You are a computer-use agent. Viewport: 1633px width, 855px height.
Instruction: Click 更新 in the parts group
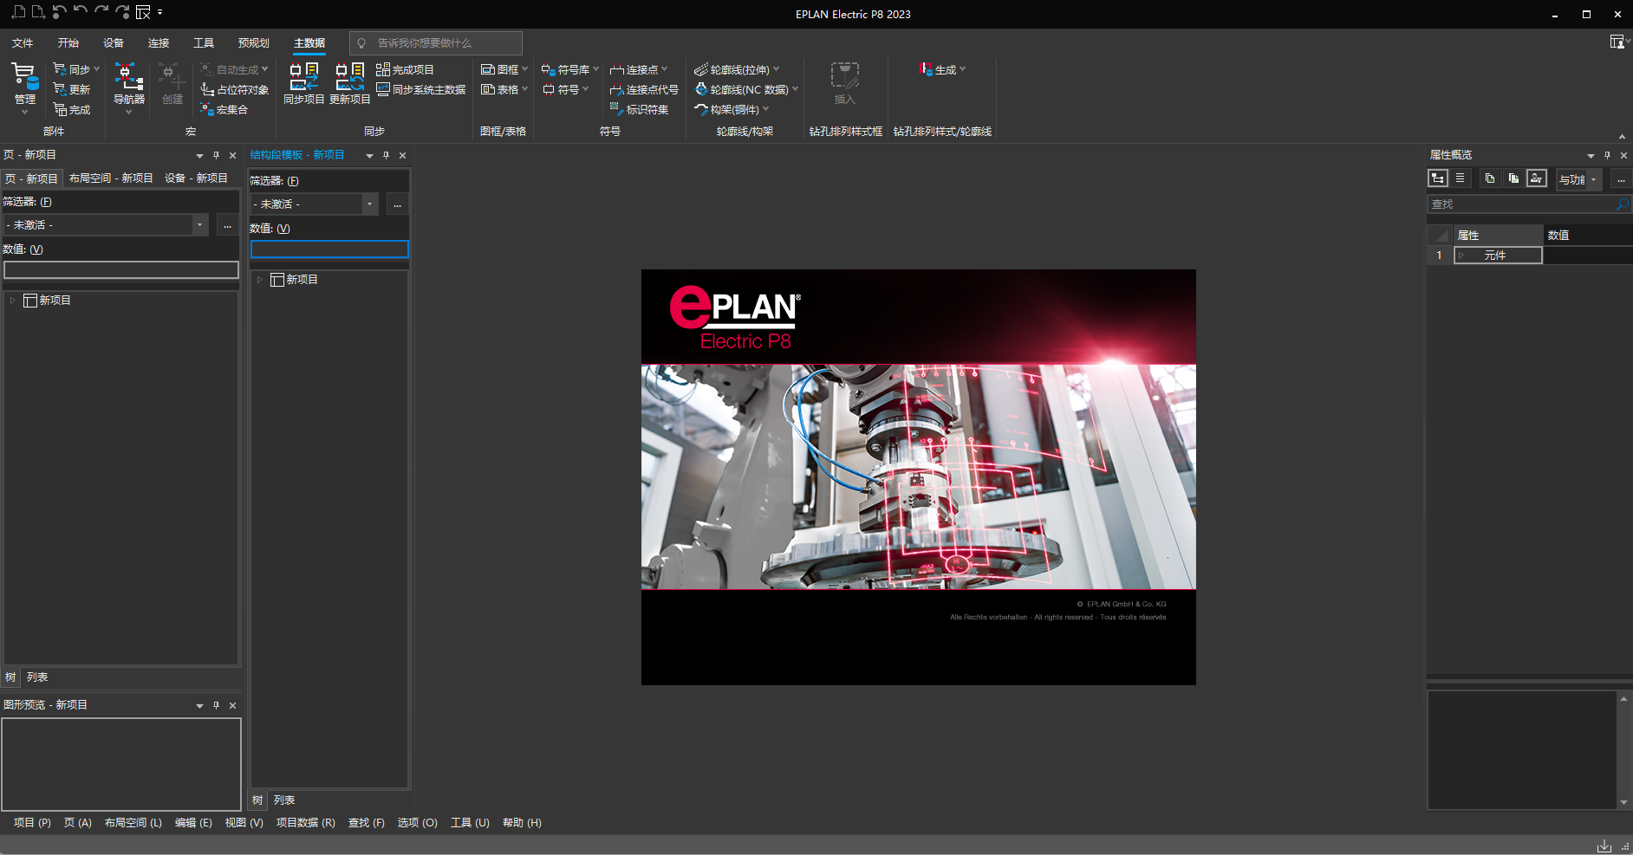[x=72, y=89]
